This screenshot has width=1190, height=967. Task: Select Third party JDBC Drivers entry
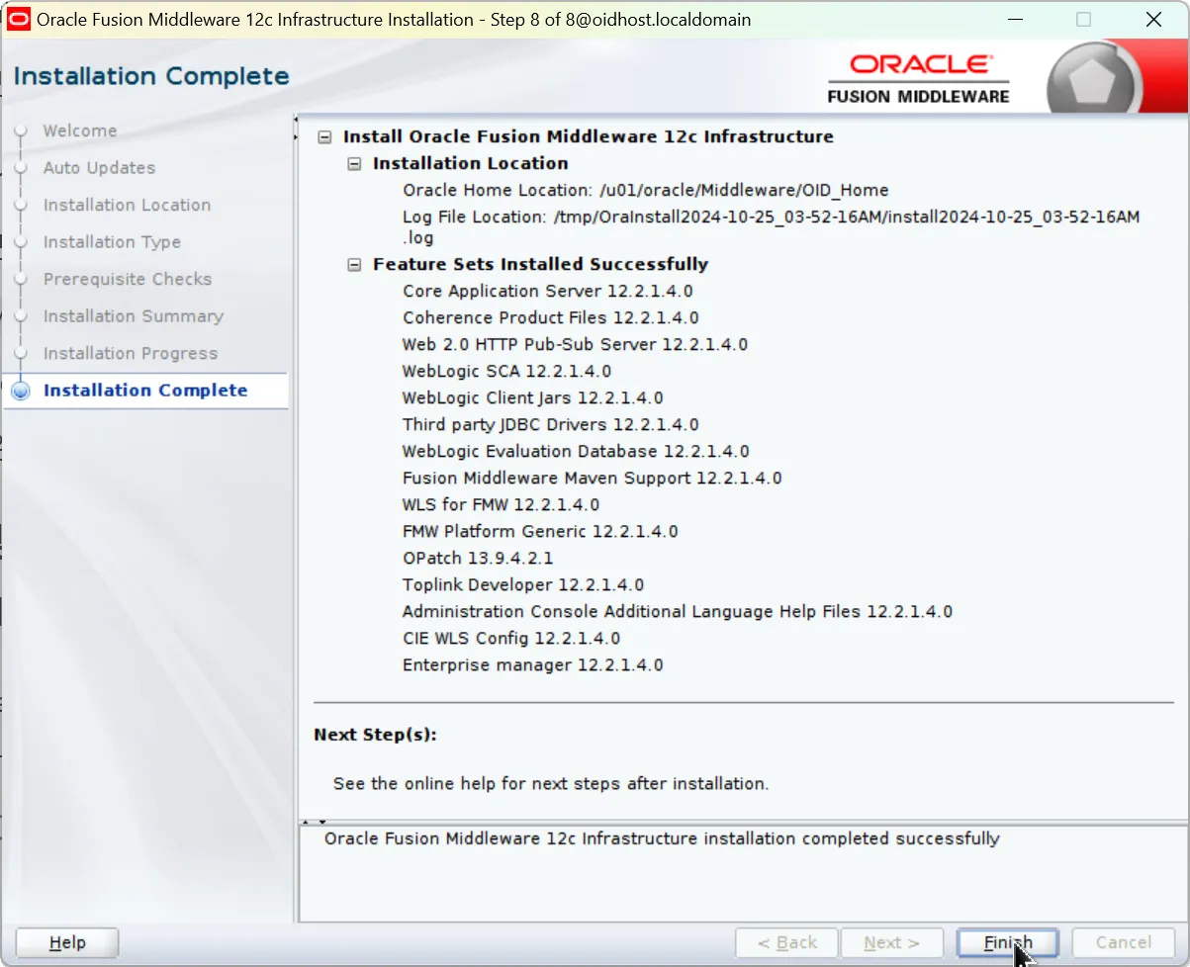(550, 425)
